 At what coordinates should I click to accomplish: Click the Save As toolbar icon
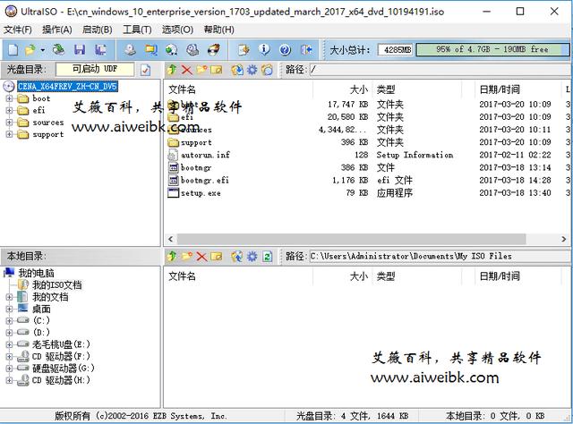tap(100, 50)
